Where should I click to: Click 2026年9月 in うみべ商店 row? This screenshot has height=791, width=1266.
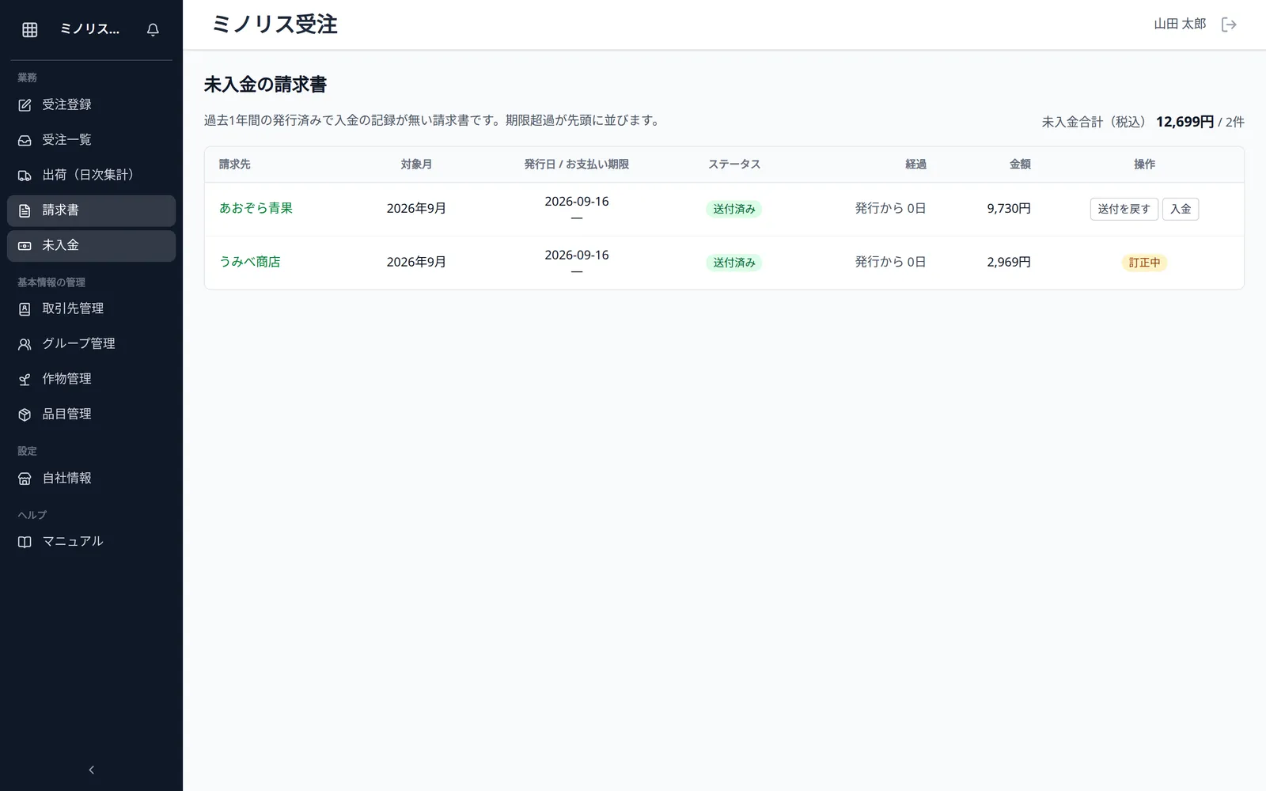(x=416, y=263)
